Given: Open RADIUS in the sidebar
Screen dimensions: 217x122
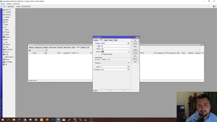Looking at the screenshot, I should (8, 44).
